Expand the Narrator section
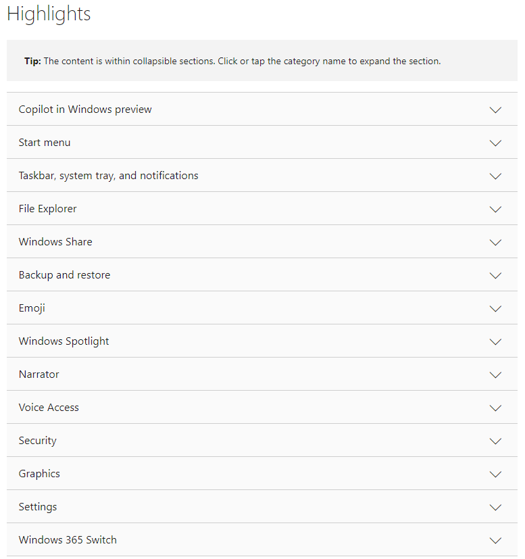Screen dimensions: 525x559 click(262, 374)
